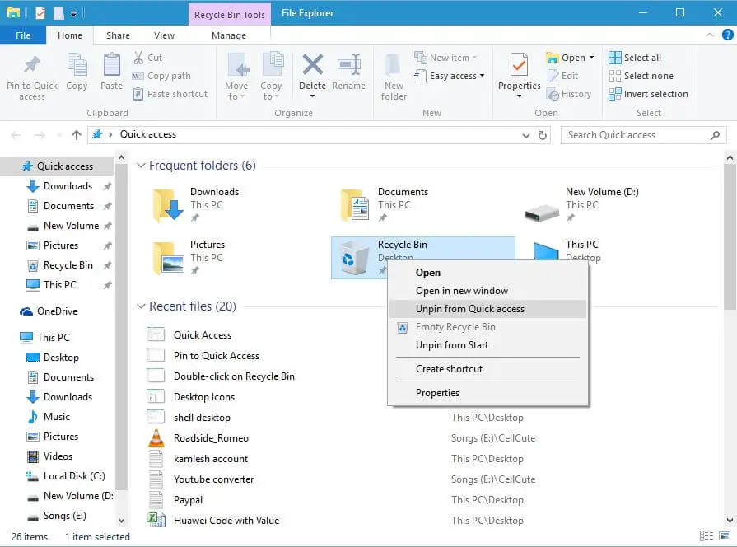Select Quick access in navigation pane
Viewport: 737px width, 547px height.
(58, 166)
